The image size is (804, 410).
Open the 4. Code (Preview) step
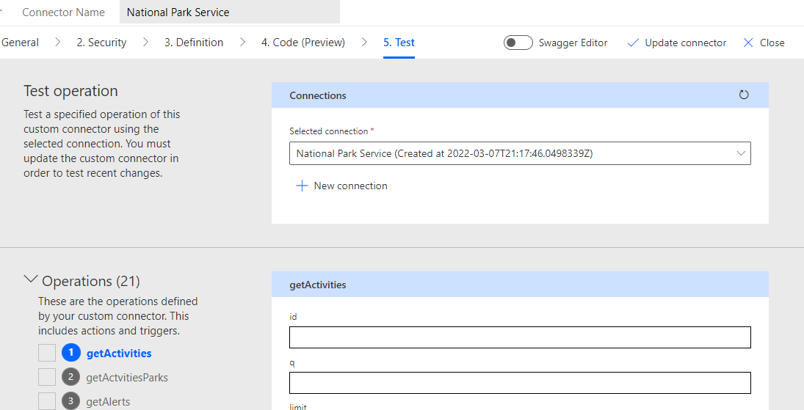(303, 43)
